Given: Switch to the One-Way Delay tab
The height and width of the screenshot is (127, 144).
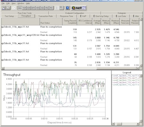Looking at the screenshot, I should click(101, 16).
